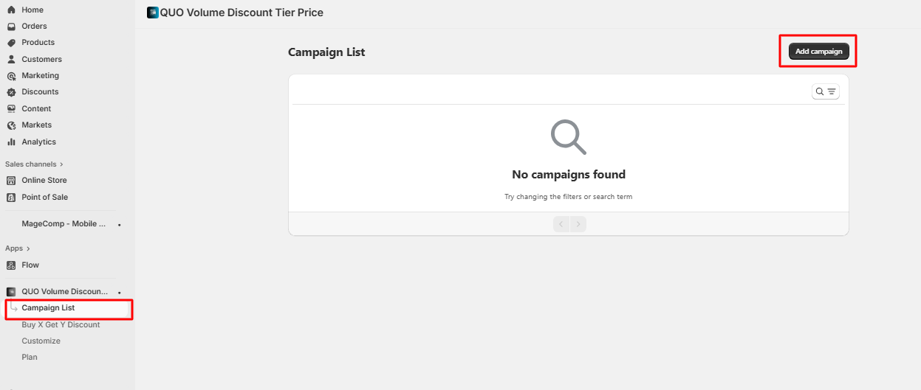This screenshot has height=390, width=921.
Task: Open the Plan page link
Action: (30, 357)
